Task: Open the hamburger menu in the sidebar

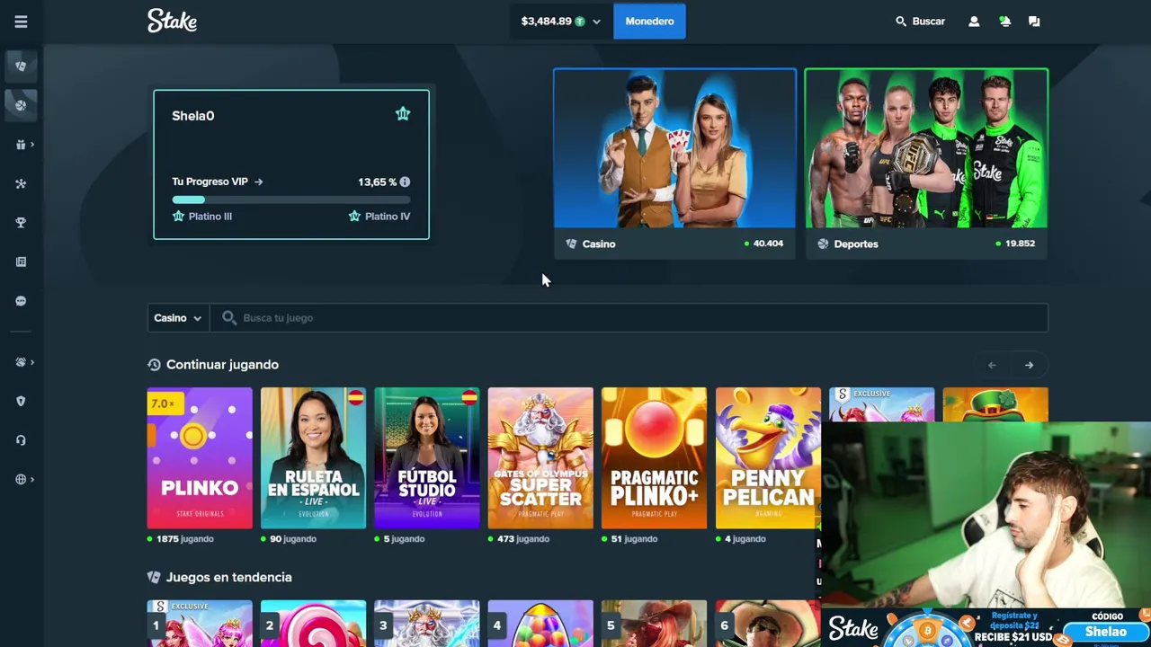Action: point(21,22)
